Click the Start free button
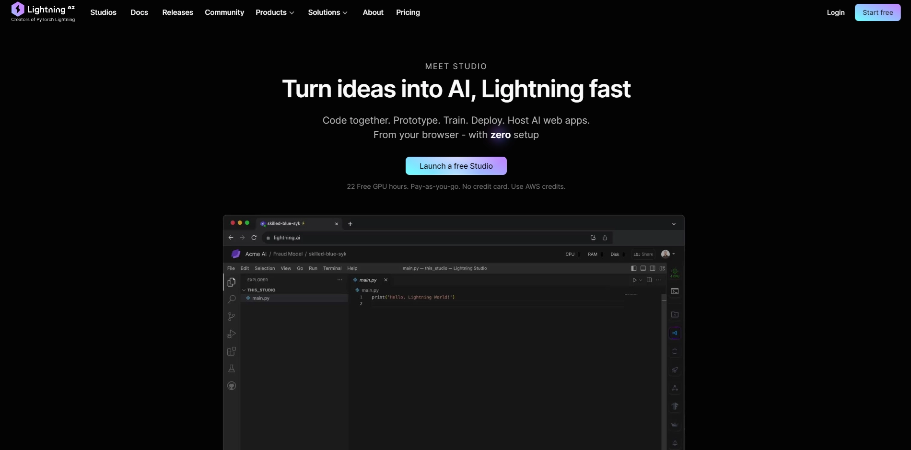The width and height of the screenshot is (911, 450). 877,12
